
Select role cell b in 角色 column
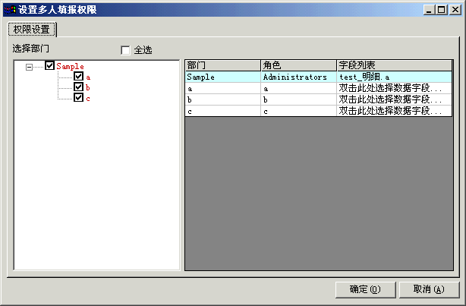coord(299,99)
